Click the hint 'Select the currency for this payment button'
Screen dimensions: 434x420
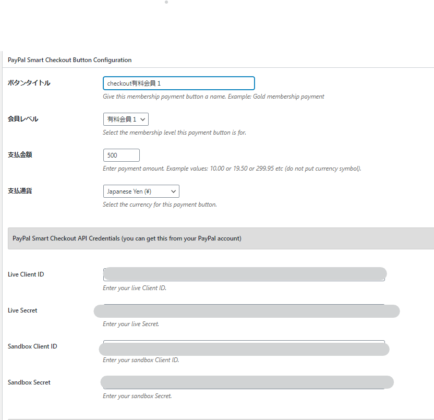(x=160, y=205)
